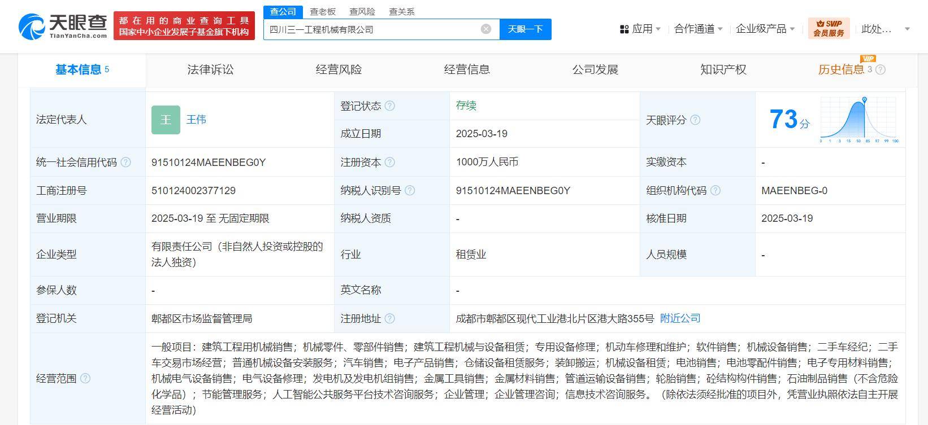Click the TianYanCha logo
Image resolution: width=928 pixels, height=425 pixels.
[x=63, y=26]
